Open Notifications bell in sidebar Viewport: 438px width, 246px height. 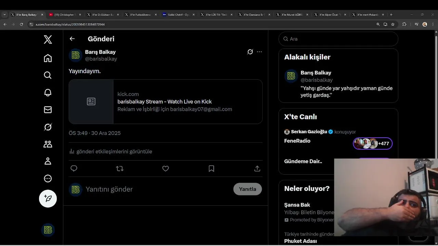point(48,93)
